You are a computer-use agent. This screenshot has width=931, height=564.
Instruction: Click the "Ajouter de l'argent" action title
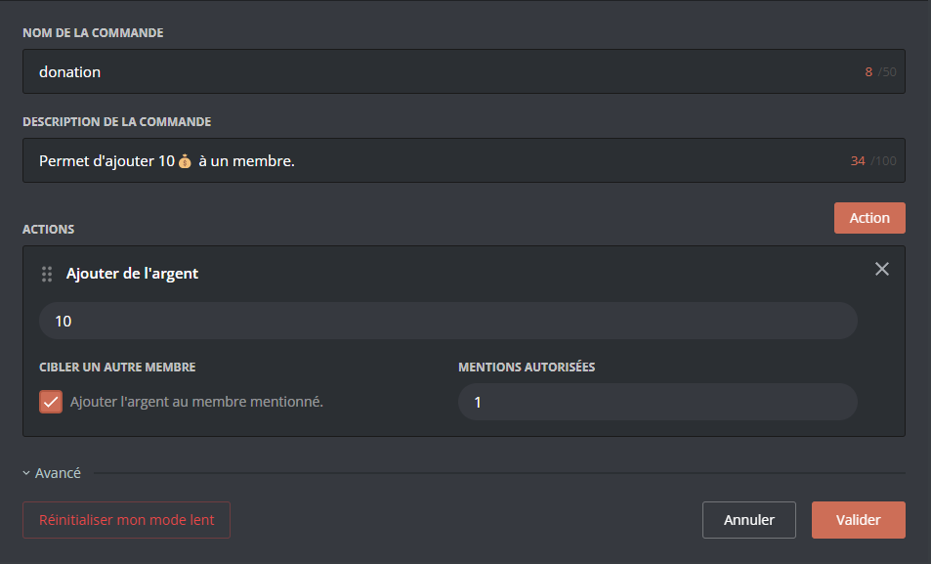click(132, 274)
